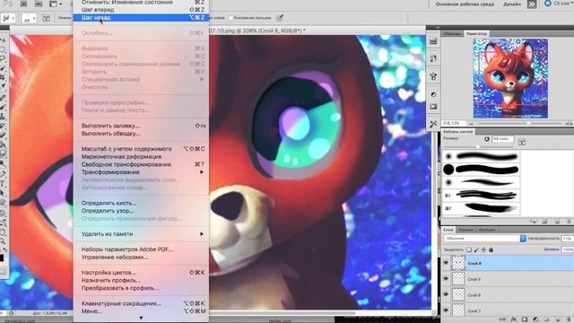Choose 'Марионеточная деформация' entry
This screenshot has height=323, width=574.
(141, 156)
